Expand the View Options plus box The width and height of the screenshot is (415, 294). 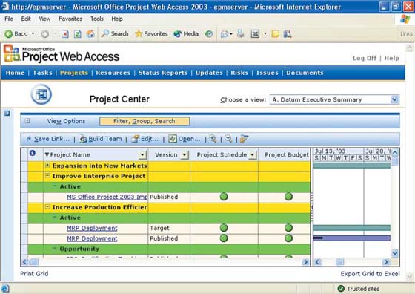pos(27,121)
